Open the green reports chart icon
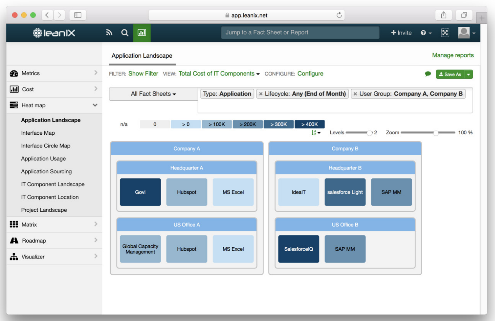495x321 pixels. [142, 33]
